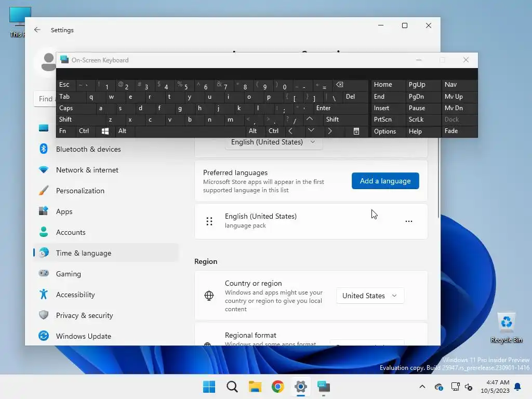Image resolution: width=532 pixels, height=399 pixels.
Task: Tap the space bar on On-Screen Keyboard
Action: tap(190, 131)
